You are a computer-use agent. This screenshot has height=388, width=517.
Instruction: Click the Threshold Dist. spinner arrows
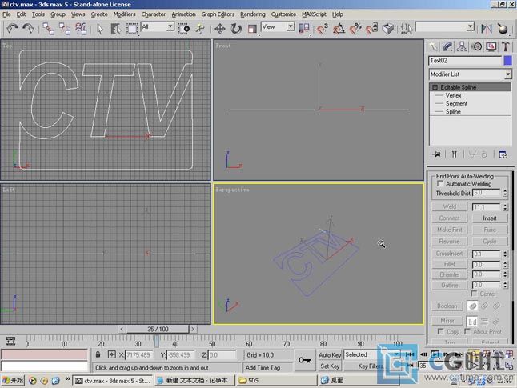coord(505,193)
